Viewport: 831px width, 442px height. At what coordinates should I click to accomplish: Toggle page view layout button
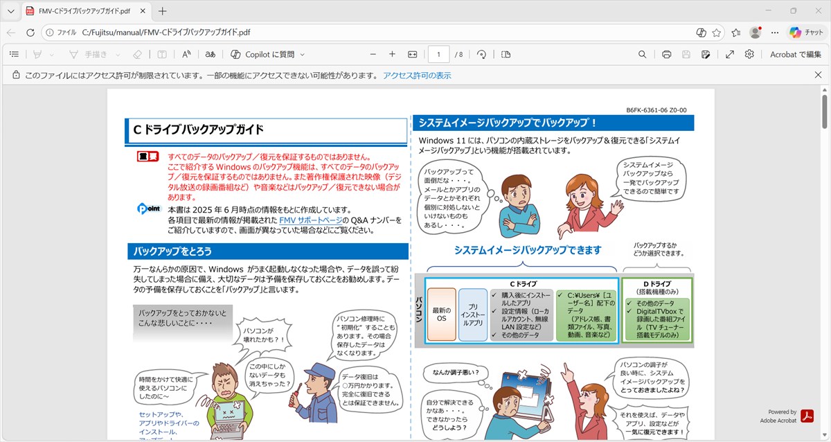tap(506, 54)
